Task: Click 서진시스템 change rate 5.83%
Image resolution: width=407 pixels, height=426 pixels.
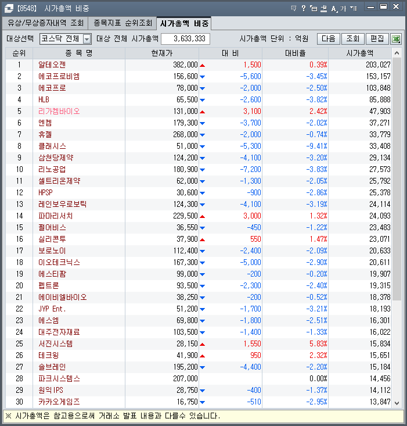Action: (x=318, y=344)
